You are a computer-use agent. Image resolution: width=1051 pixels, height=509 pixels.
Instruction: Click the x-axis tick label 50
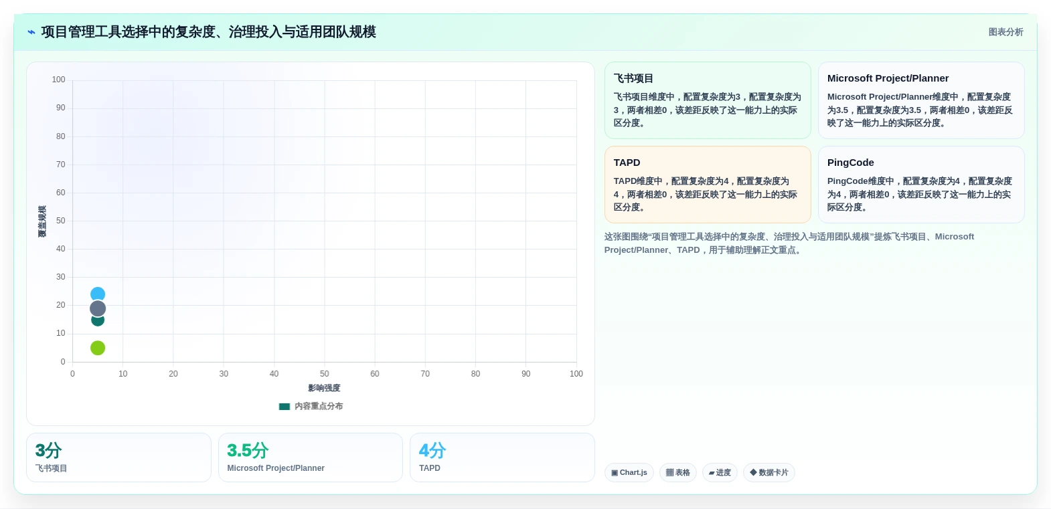click(x=325, y=374)
